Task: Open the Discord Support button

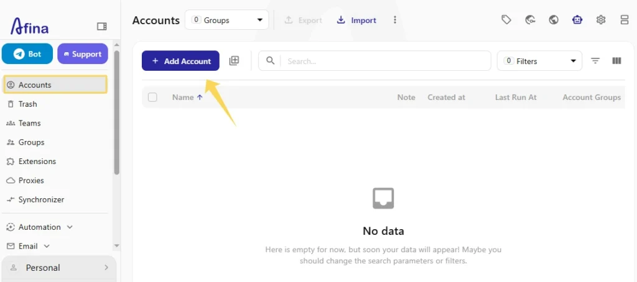Action: coord(83,54)
